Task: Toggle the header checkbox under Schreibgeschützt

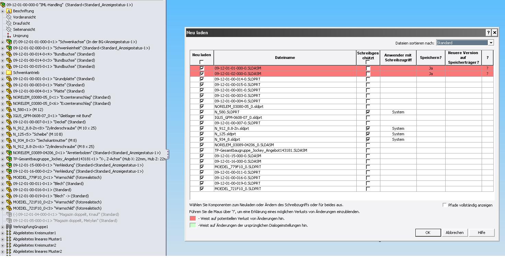Action: coord(368,62)
